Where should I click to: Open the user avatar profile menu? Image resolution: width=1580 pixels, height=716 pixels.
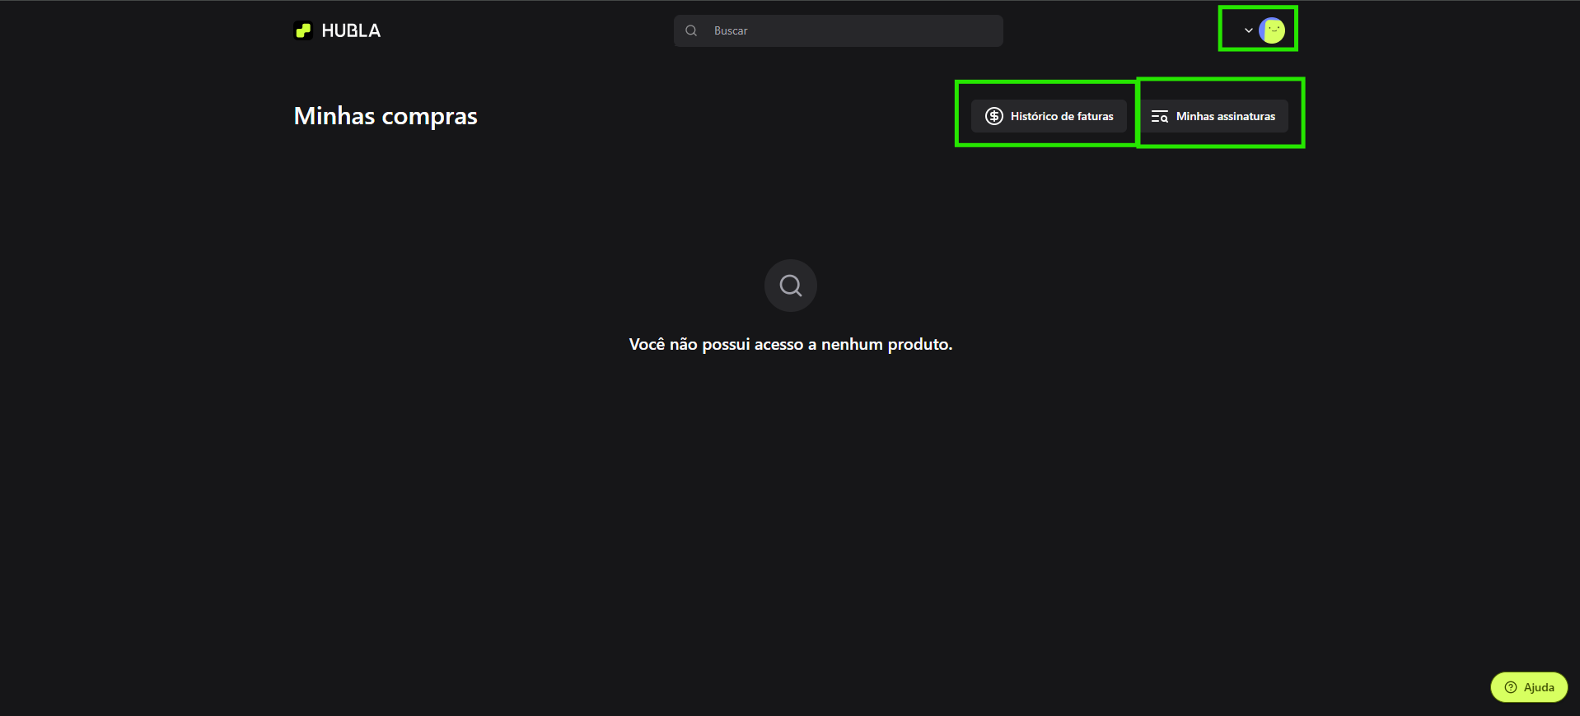point(1272,30)
